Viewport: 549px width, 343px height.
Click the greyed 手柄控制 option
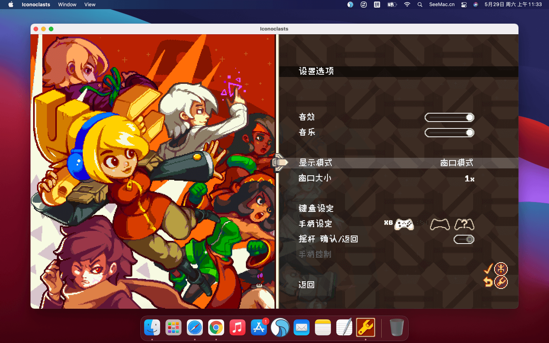point(315,254)
